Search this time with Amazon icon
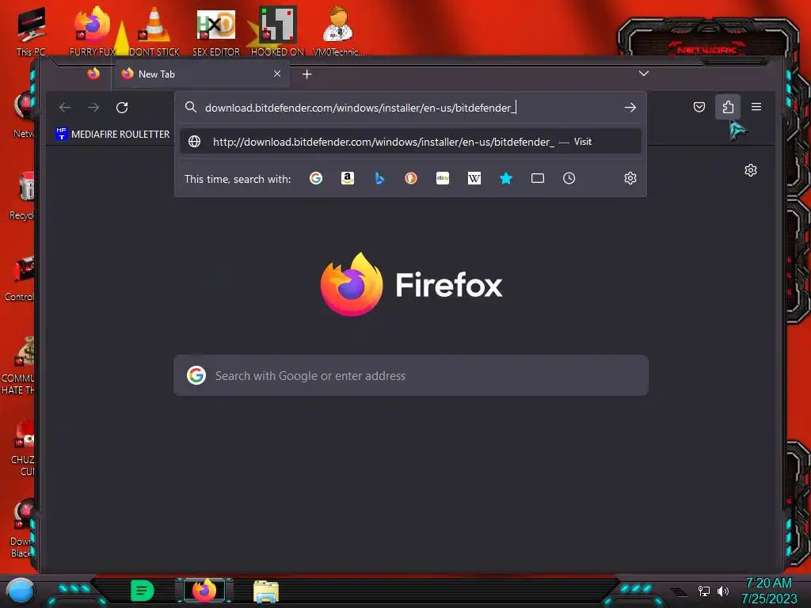 tap(348, 178)
